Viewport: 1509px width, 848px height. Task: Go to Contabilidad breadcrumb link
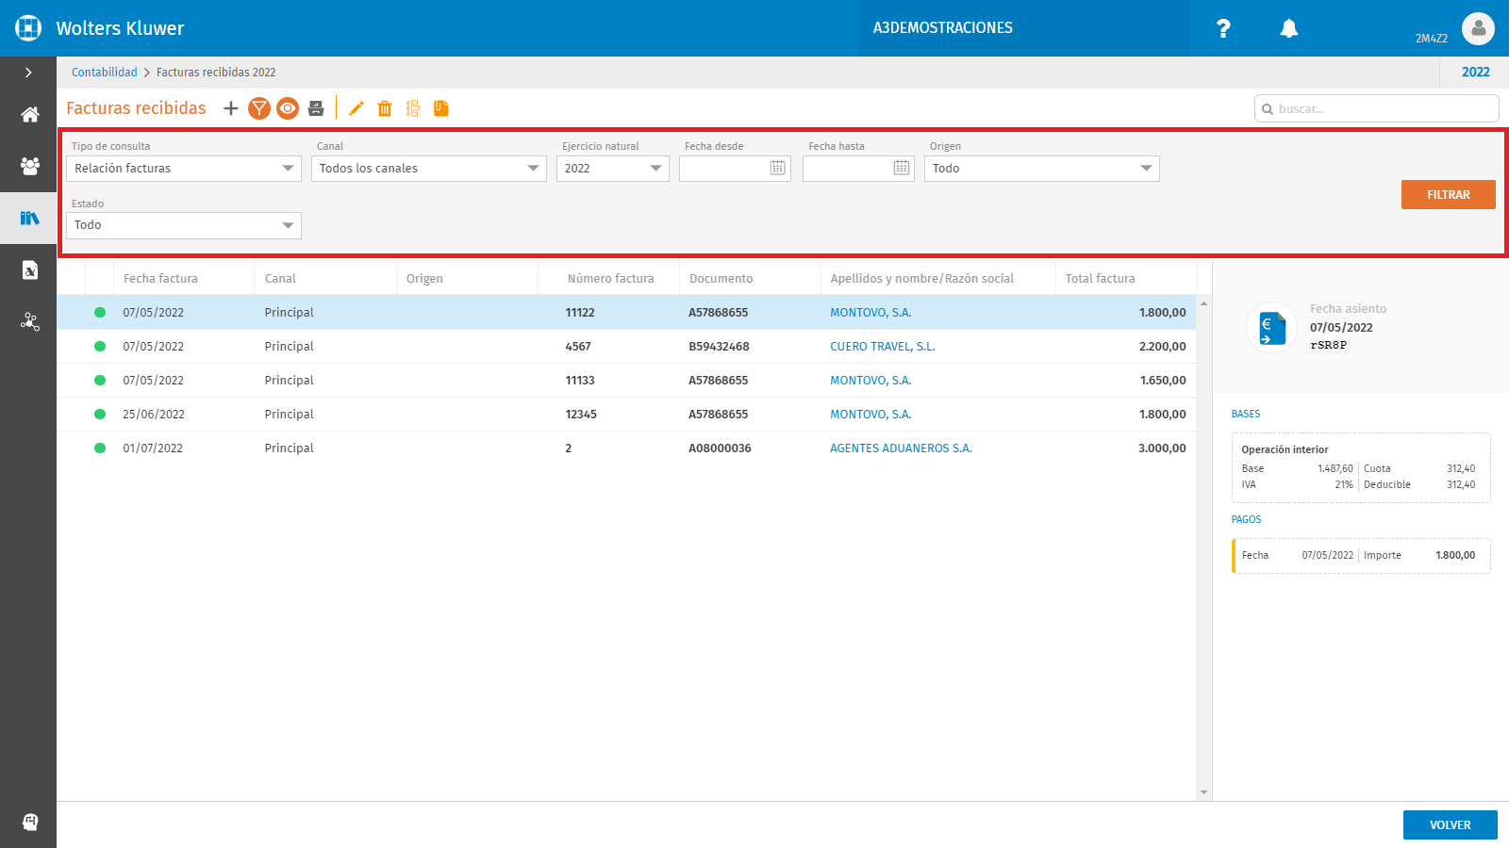105,73
